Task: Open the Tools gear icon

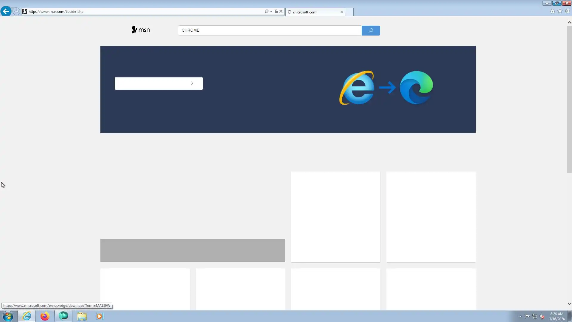Action: pyautogui.click(x=567, y=11)
